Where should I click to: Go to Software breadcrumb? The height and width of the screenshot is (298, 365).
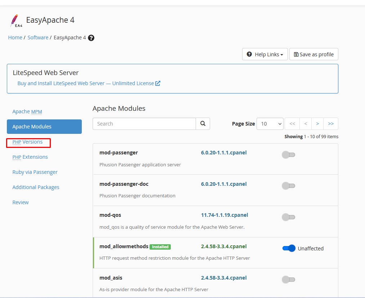[x=38, y=38]
